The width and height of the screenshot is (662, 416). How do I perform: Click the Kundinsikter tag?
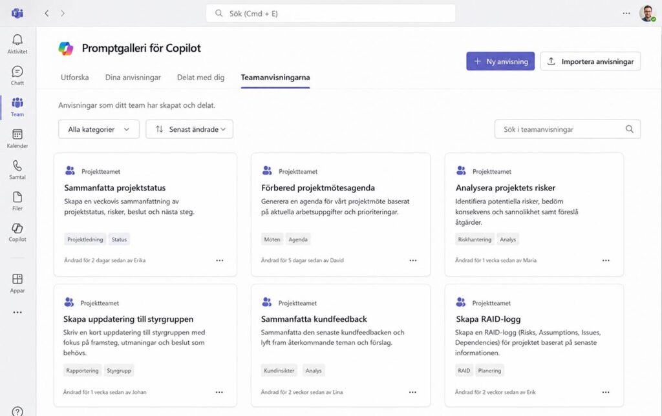coord(279,370)
